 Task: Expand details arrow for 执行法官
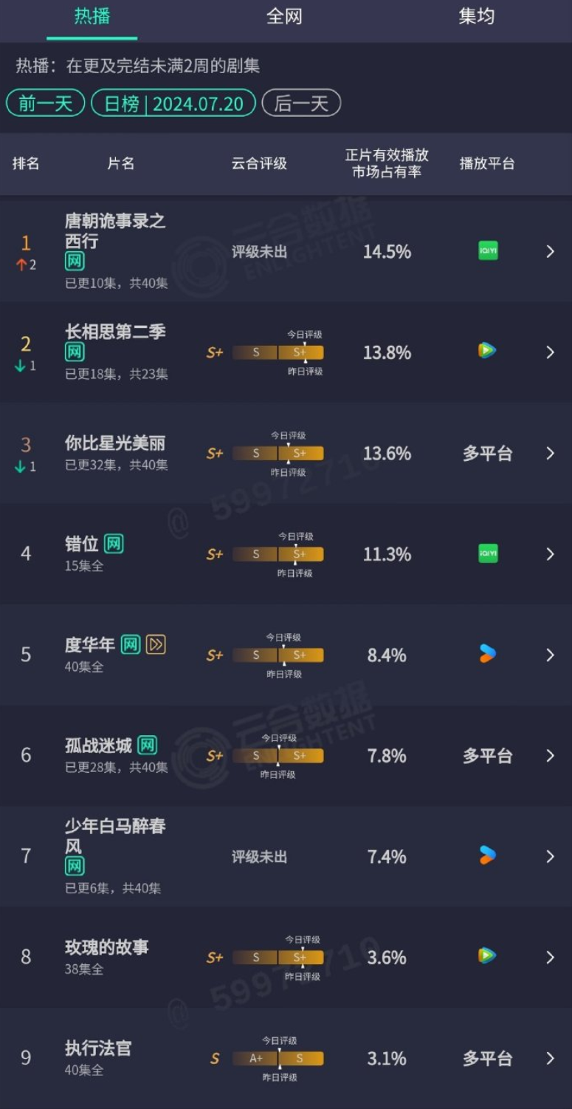(550, 1058)
